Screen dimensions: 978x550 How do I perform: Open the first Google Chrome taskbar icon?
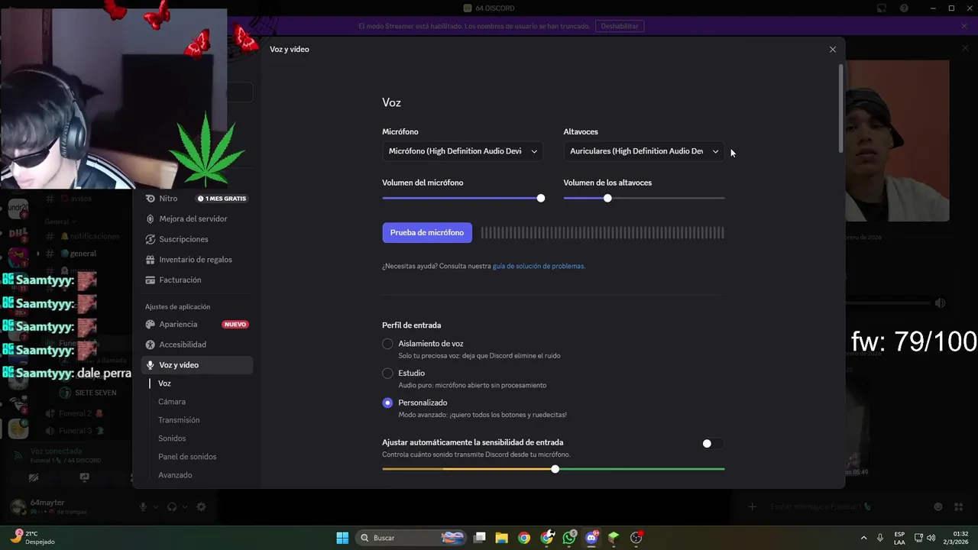[x=524, y=538]
